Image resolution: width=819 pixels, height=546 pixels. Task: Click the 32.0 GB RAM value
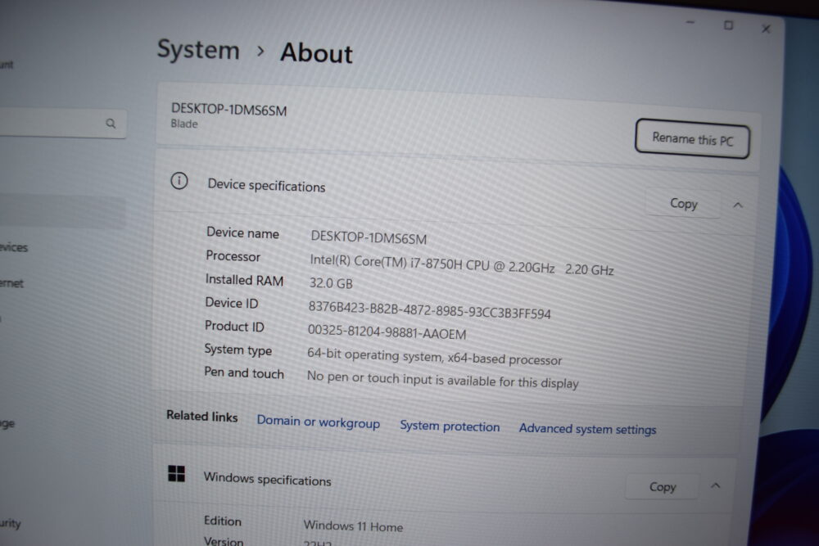[331, 283]
